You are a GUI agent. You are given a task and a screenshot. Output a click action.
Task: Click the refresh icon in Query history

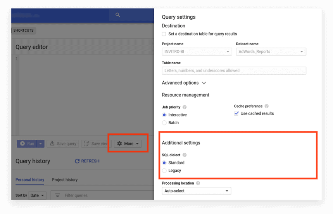pos(77,161)
